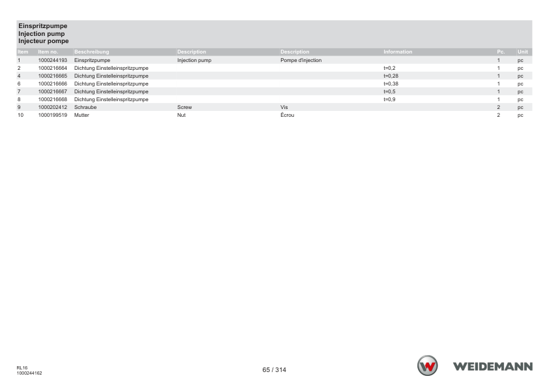Click the document number 1000244162 footer
Screen dimensions: 549x389
coord(29,373)
